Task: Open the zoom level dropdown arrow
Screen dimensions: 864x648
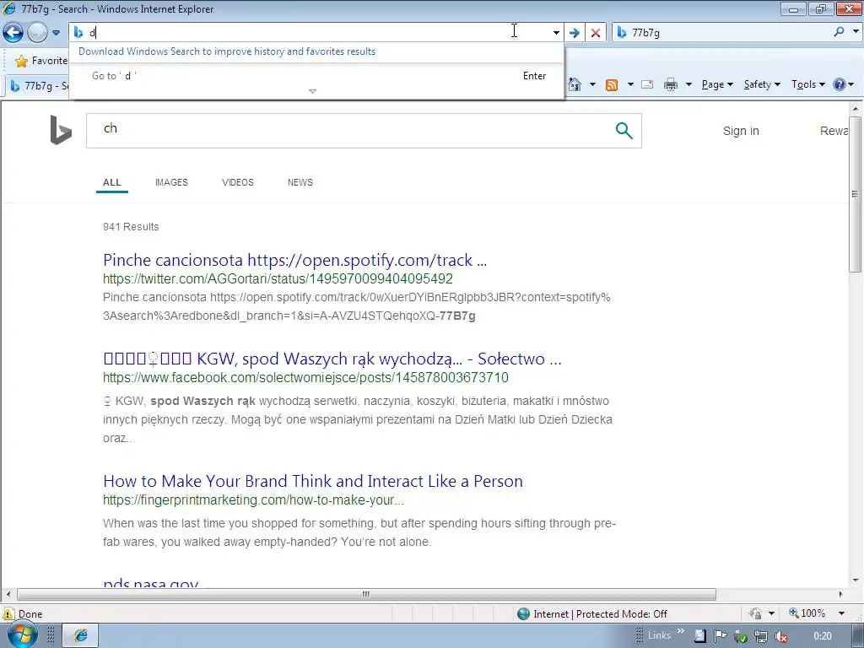Action: point(841,613)
